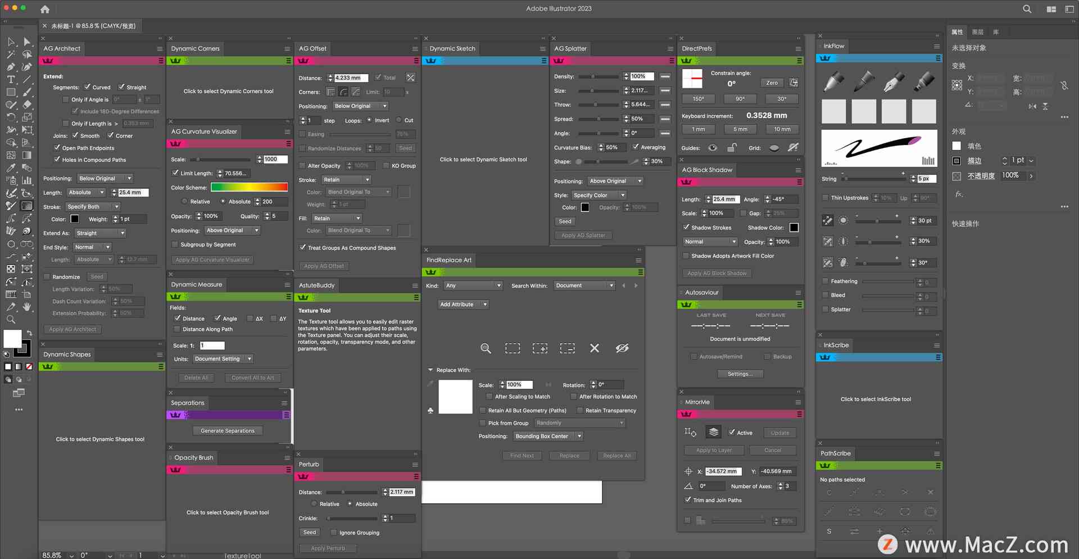Select the Line Segment tool
This screenshot has width=1079, height=559.
[x=27, y=79]
